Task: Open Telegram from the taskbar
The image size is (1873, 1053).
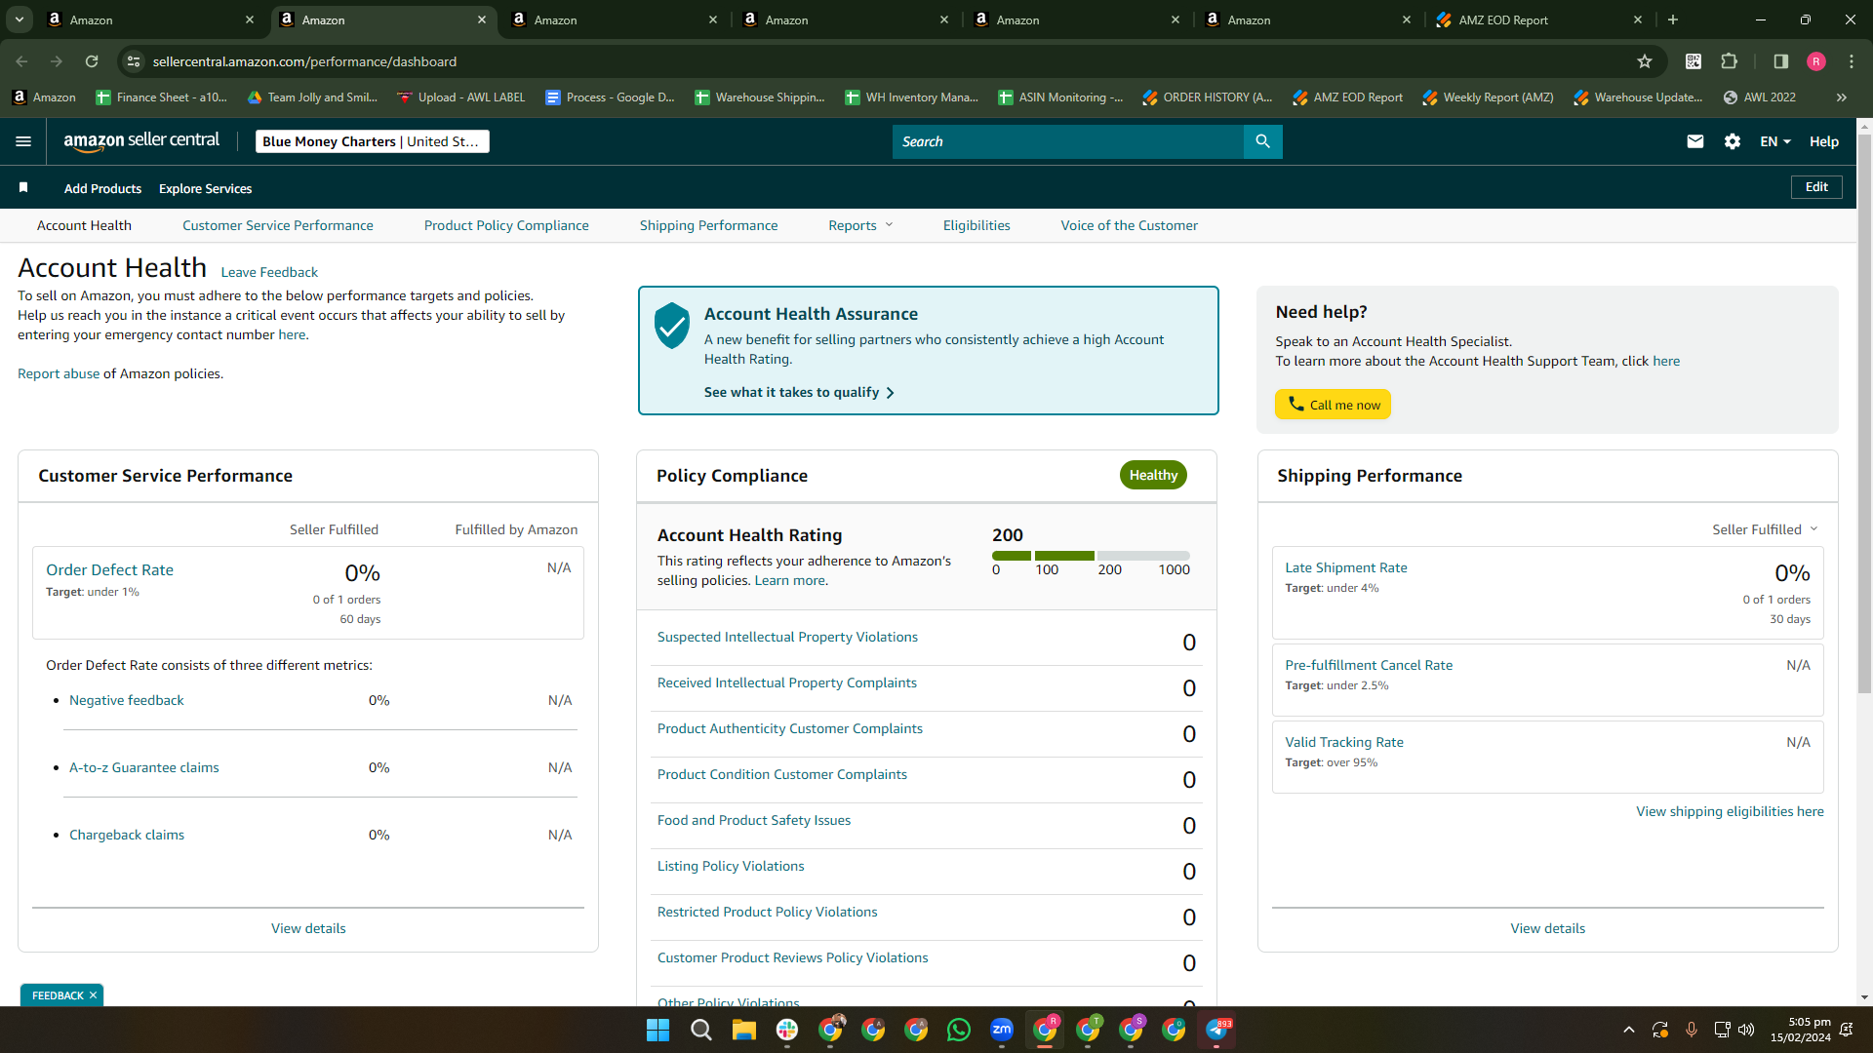Action: click(1216, 1030)
